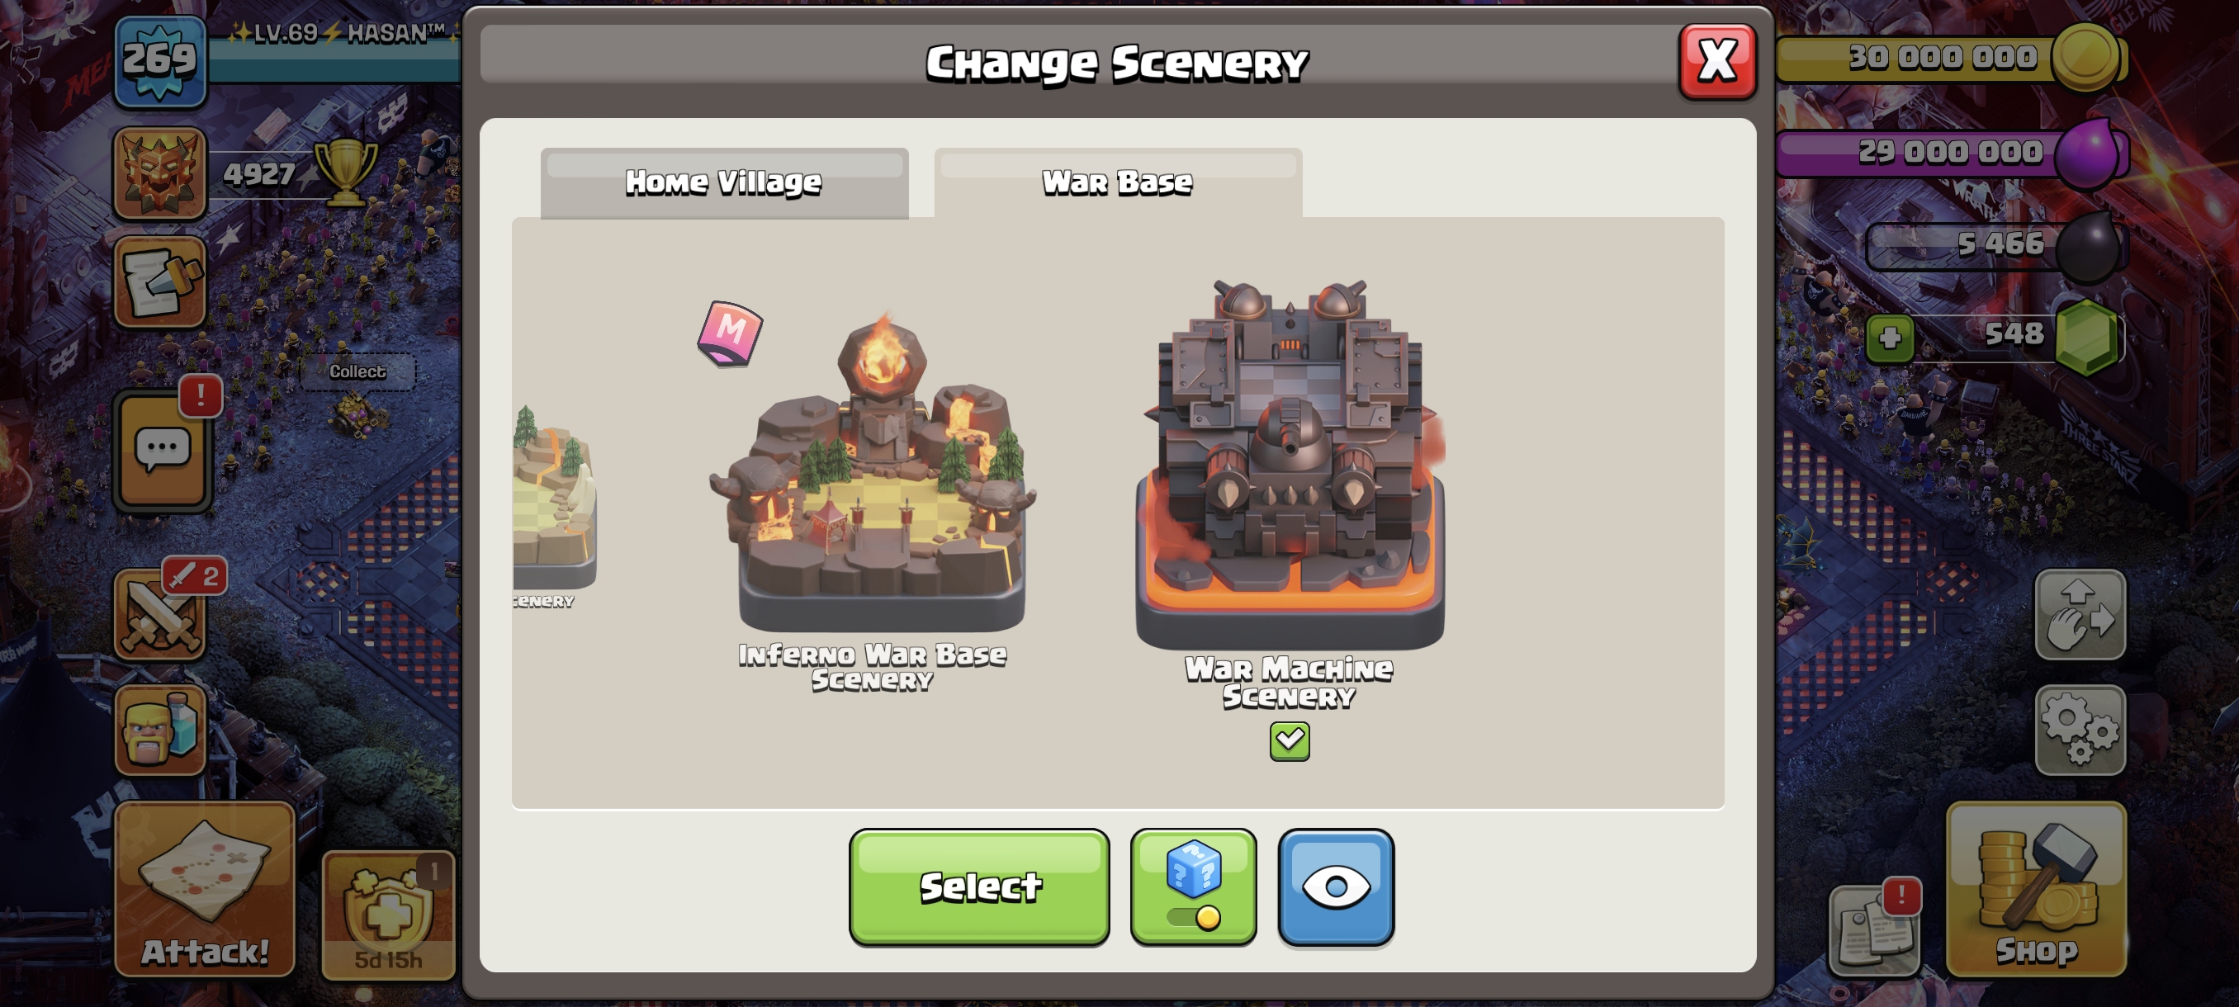Click the green checkmark under War Machine Scenery
Image resolution: width=2239 pixels, height=1007 pixels.
1289,741
